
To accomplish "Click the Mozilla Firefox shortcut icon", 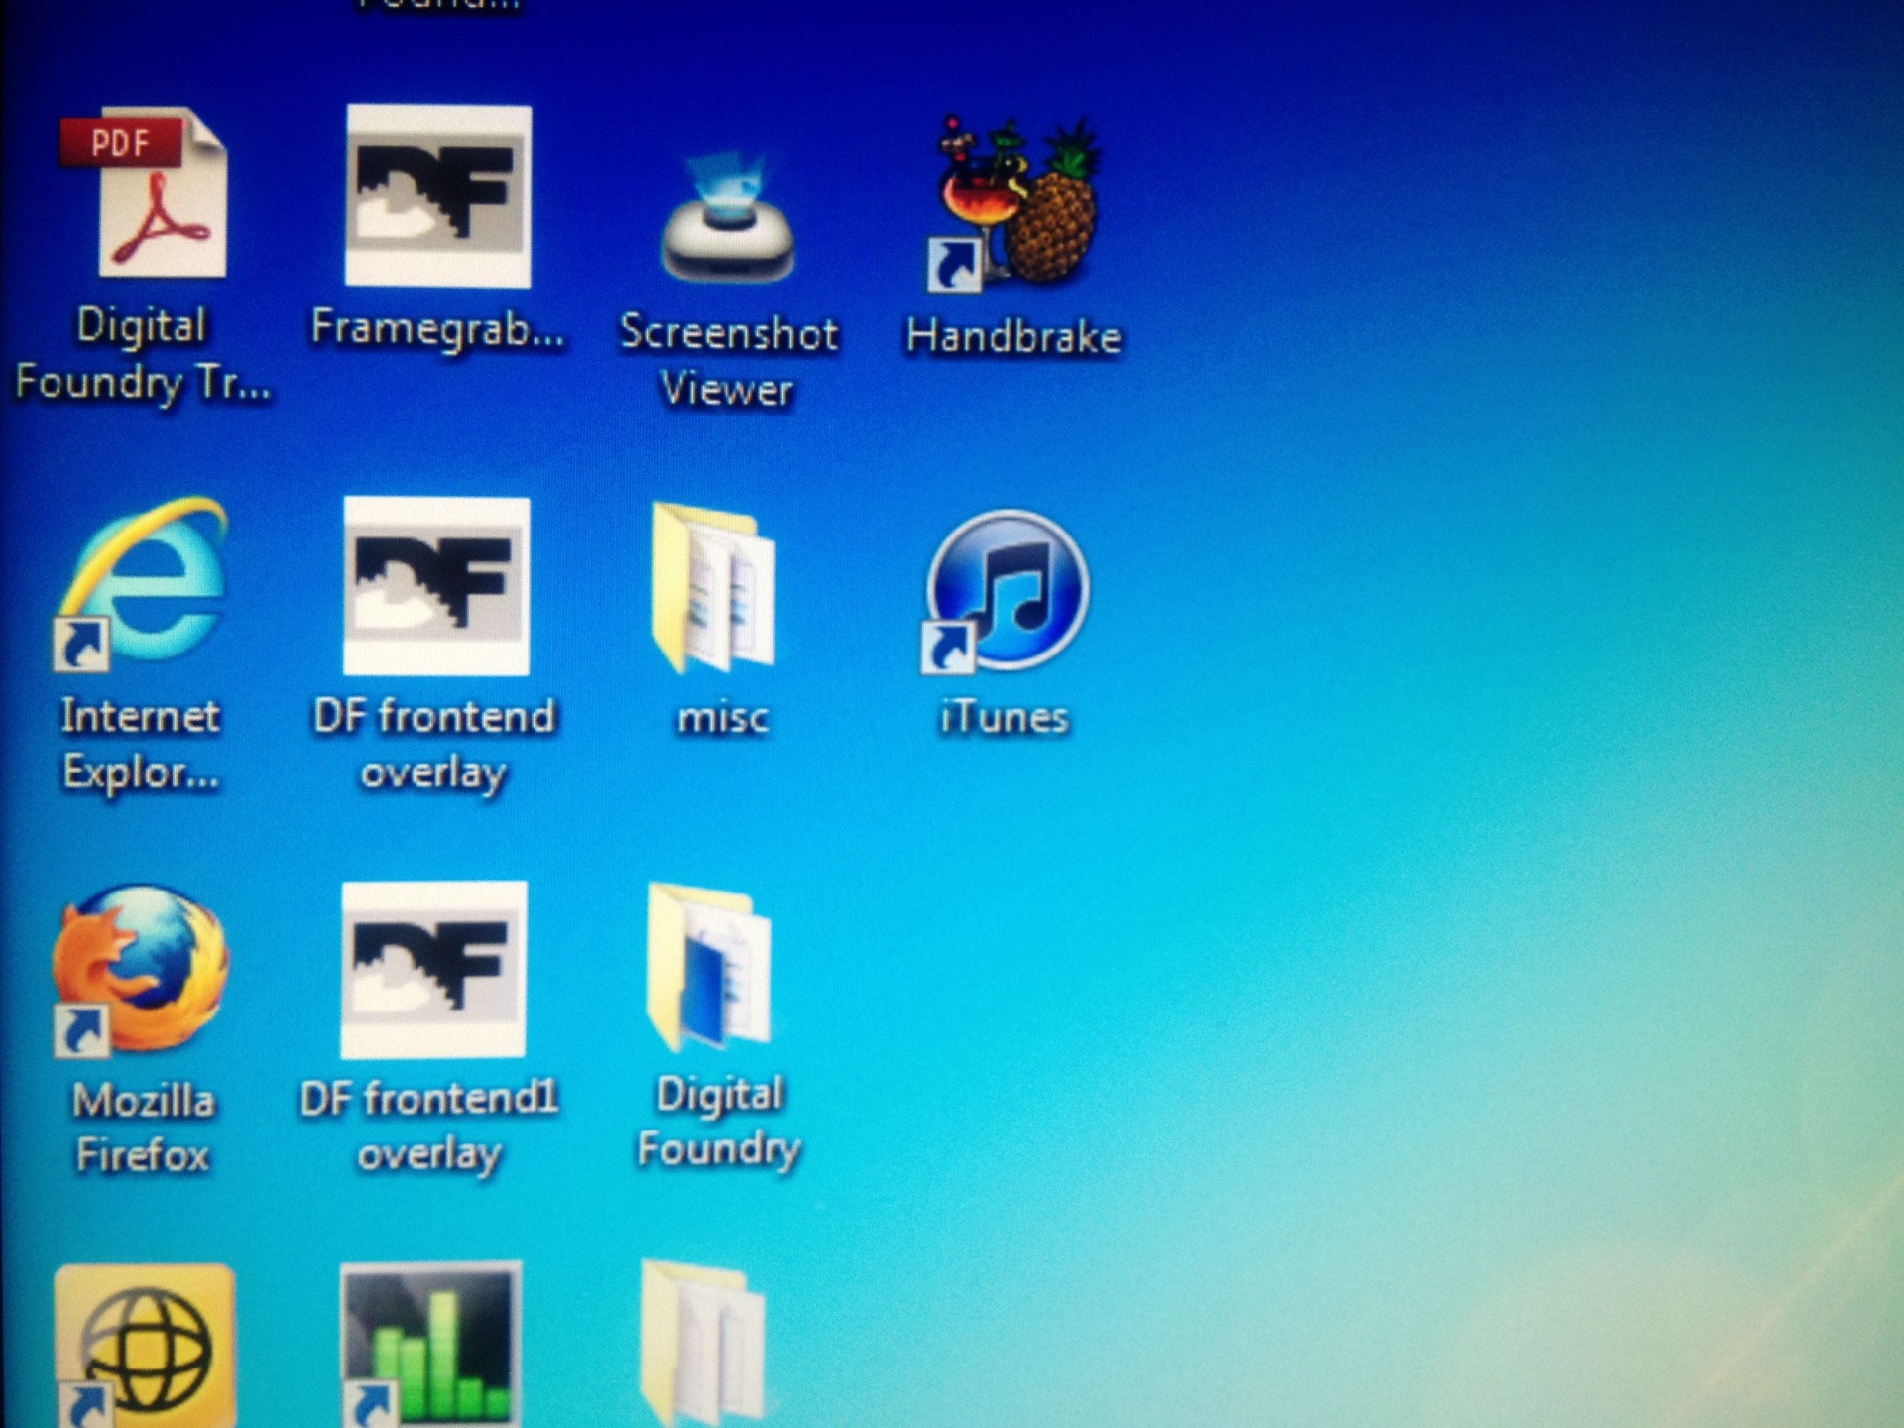I will (141, 970).
